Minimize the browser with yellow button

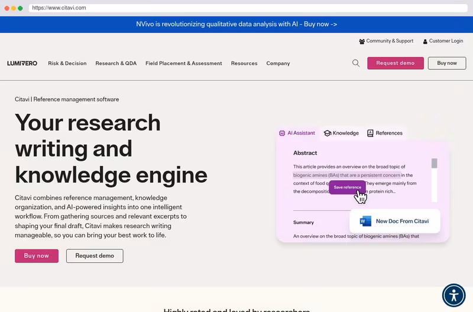[x=14, y=8]
